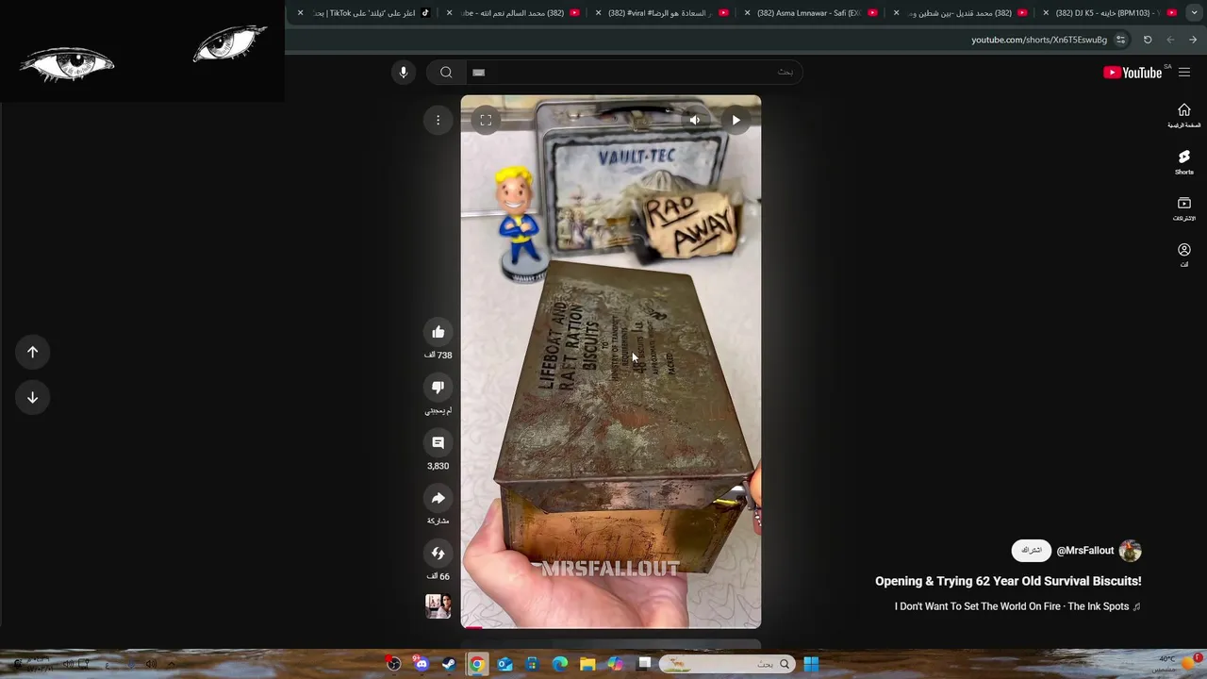The image size is (1207, 679).
Task: Open the You account sidebar item
Action: [x=1184, y=255]
